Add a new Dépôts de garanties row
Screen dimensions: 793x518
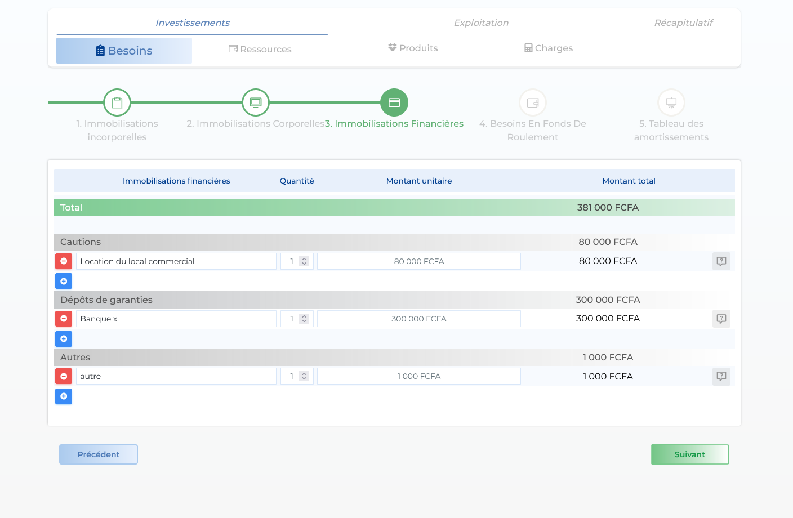64,339
